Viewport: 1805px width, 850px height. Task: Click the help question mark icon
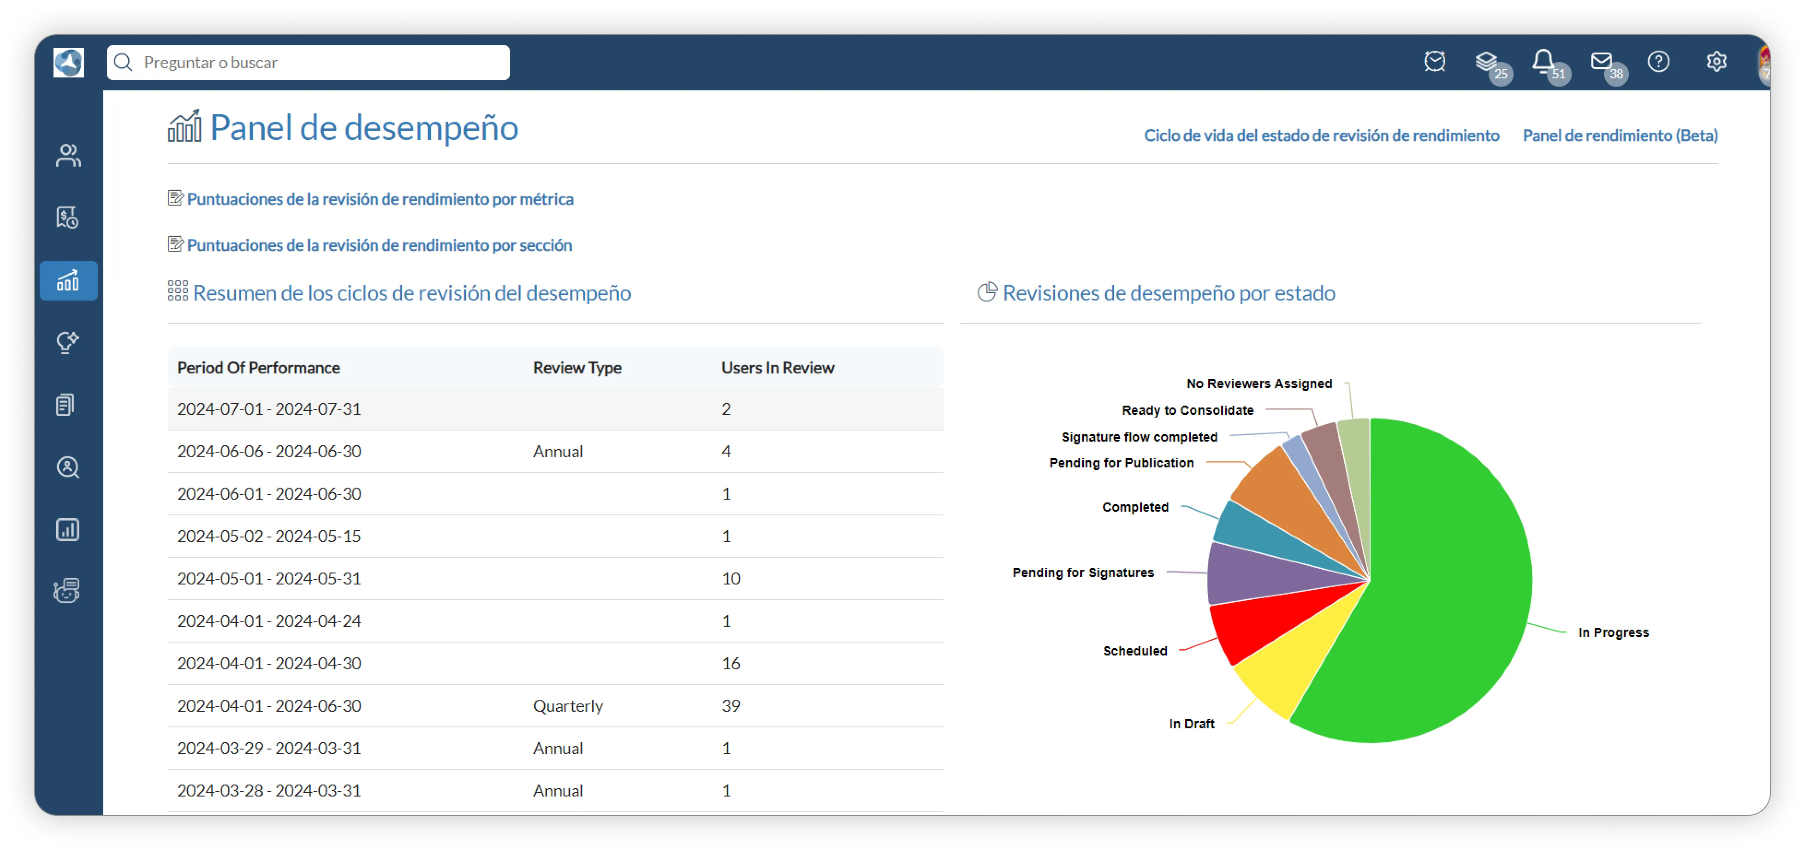1658,62
